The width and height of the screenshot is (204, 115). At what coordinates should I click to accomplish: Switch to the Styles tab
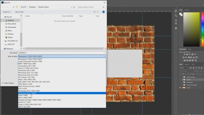click(190, 49)
